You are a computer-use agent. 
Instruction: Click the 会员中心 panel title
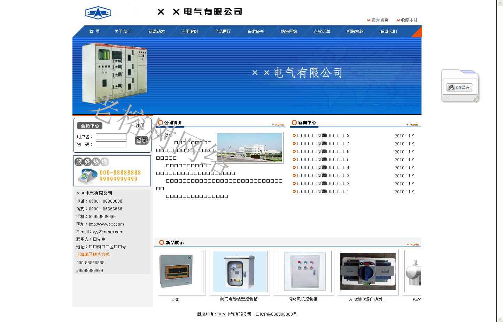pos(90,126)
